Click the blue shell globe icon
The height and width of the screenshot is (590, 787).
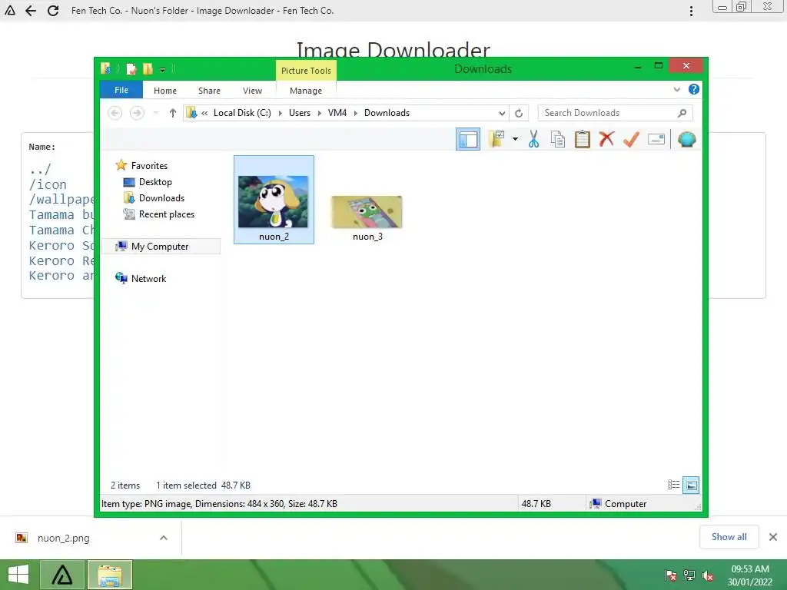686,139
